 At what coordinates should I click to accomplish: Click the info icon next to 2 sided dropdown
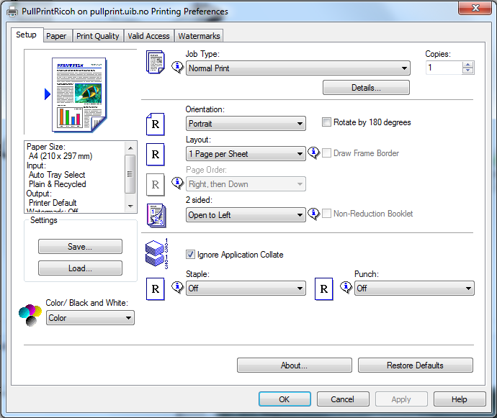pyautogui.click(x=313, y=214)
